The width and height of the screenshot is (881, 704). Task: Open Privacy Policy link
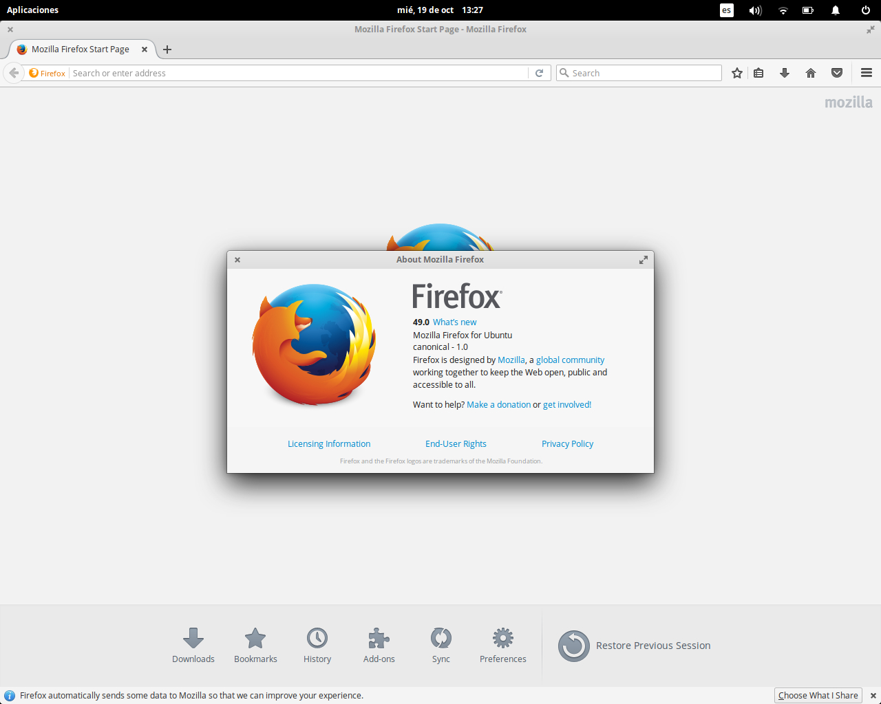click(567, 444)
